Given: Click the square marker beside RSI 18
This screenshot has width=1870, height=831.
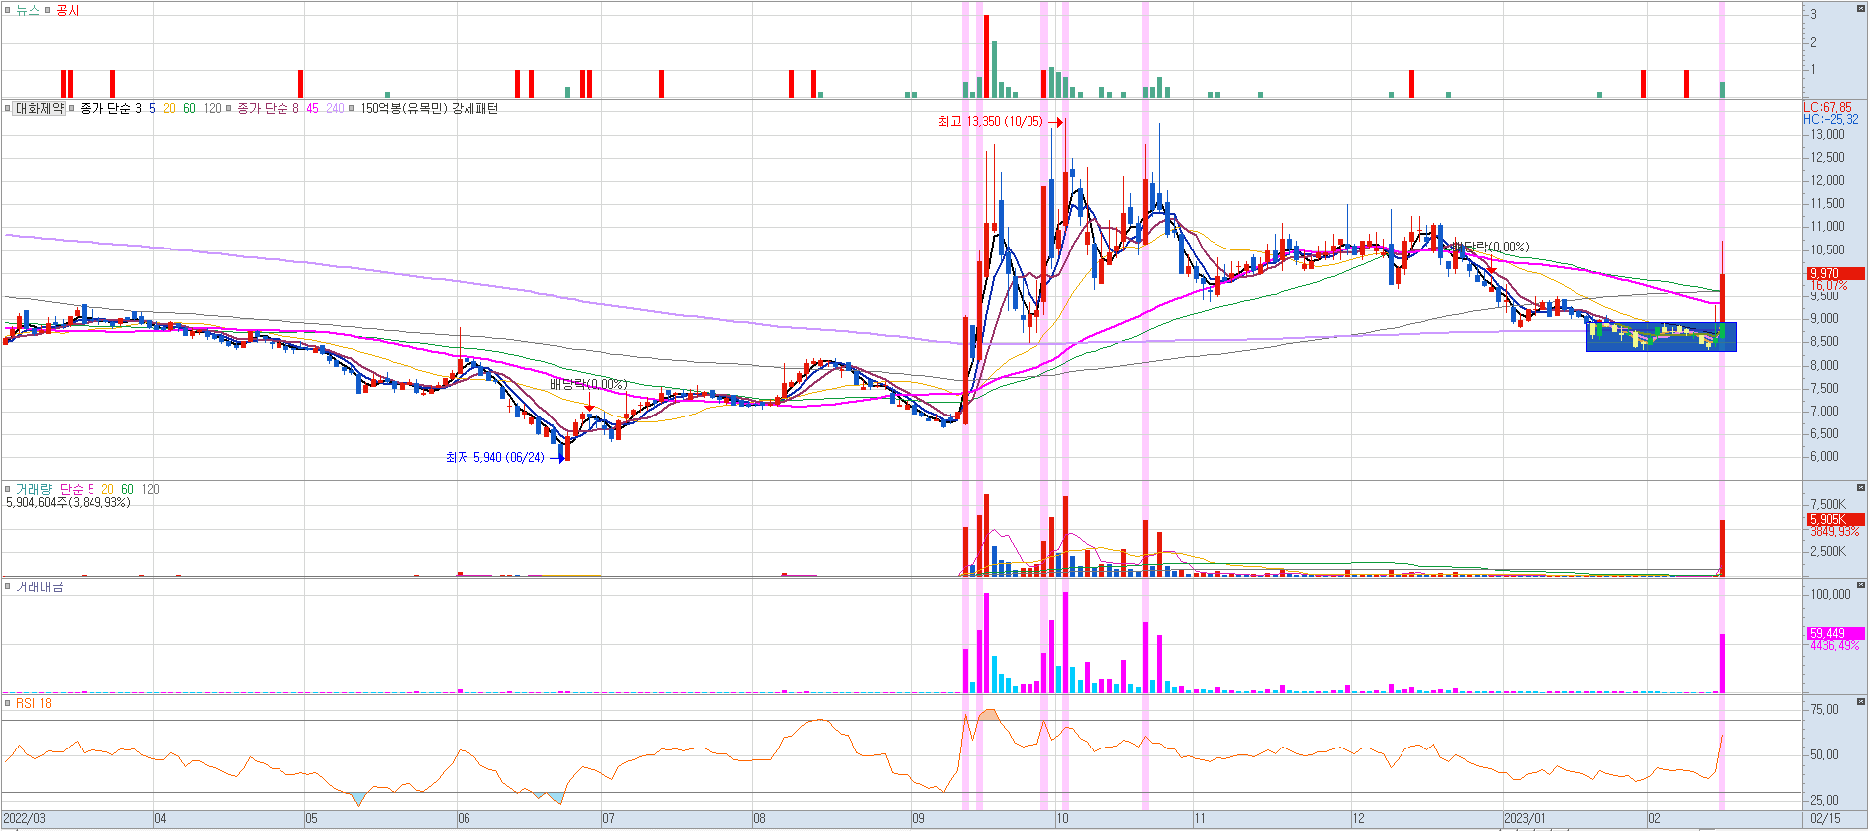Looking at the screenshot, I should click(x=8, y=703).
